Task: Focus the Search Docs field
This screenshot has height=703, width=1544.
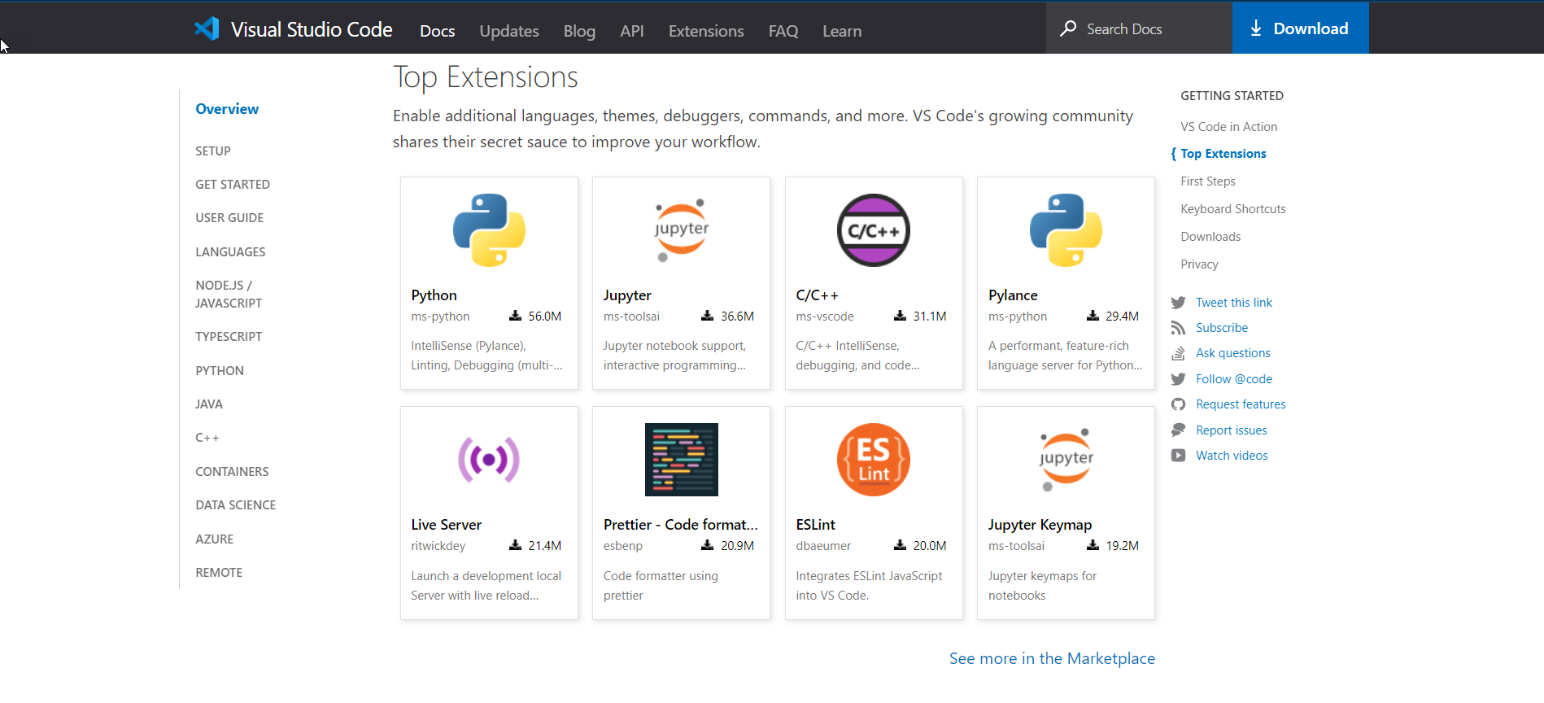Action: coord(1140,28)
